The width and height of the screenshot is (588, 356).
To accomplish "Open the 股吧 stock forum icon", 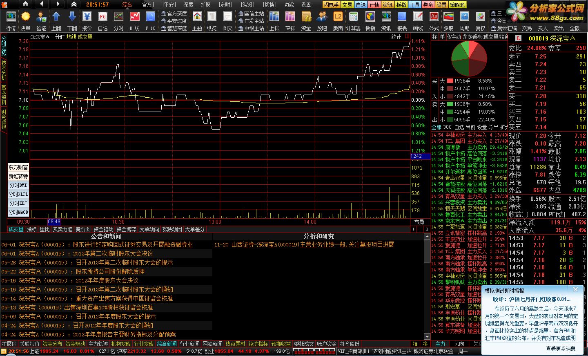I will 322,21.
